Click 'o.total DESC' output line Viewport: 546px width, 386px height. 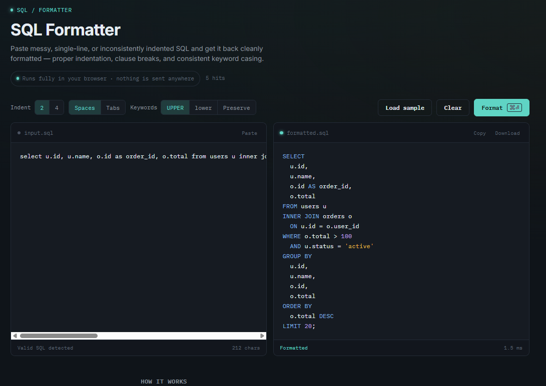click(312, 316)
